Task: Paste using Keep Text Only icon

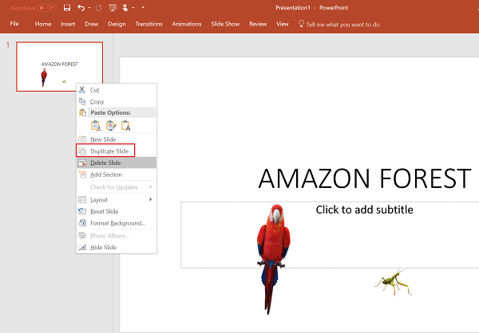Action: tap(125, 125)
